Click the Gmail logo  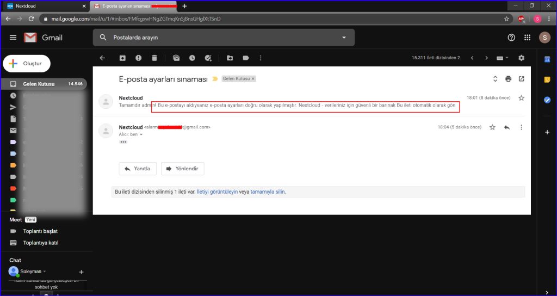click(43, 38)
